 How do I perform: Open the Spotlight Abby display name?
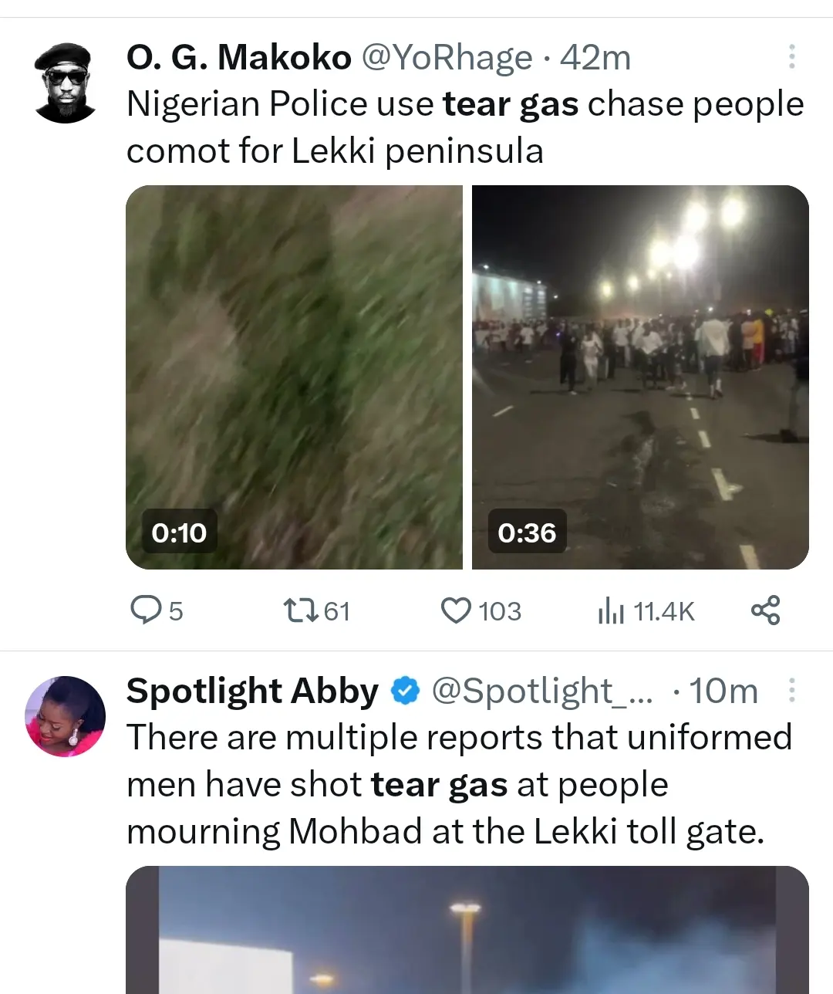[x=252, y=691]
